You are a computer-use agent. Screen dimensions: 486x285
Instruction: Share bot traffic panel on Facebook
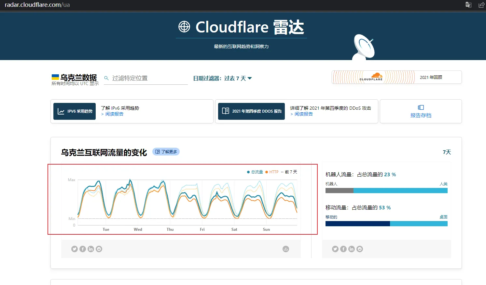(x=343, y=249)
